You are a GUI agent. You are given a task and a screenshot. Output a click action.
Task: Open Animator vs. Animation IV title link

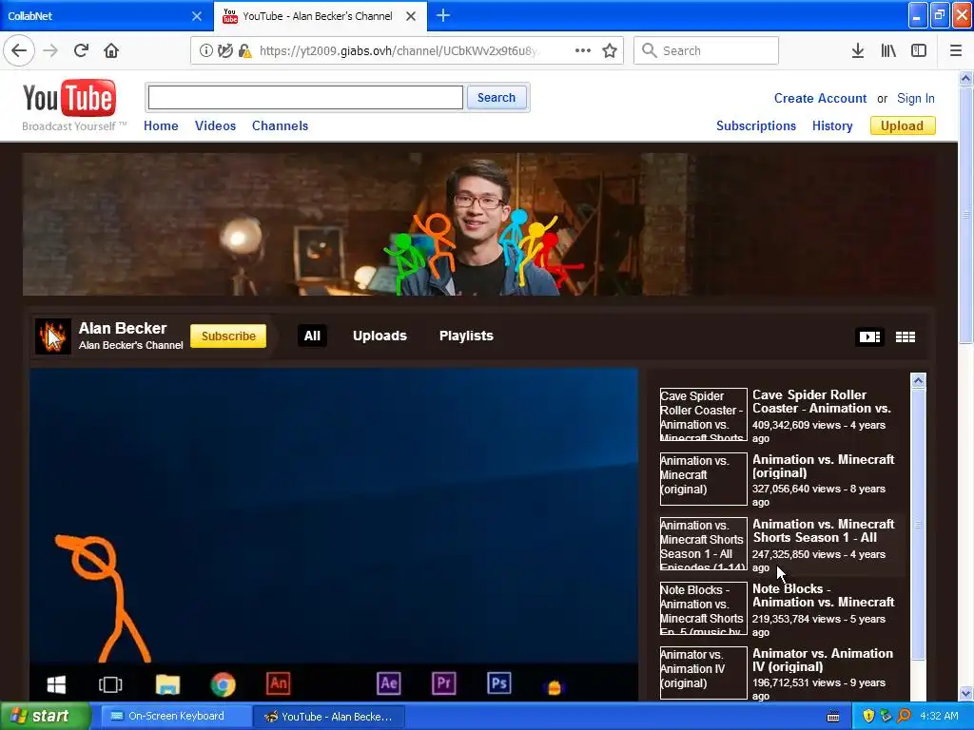(x=823, y=660)
